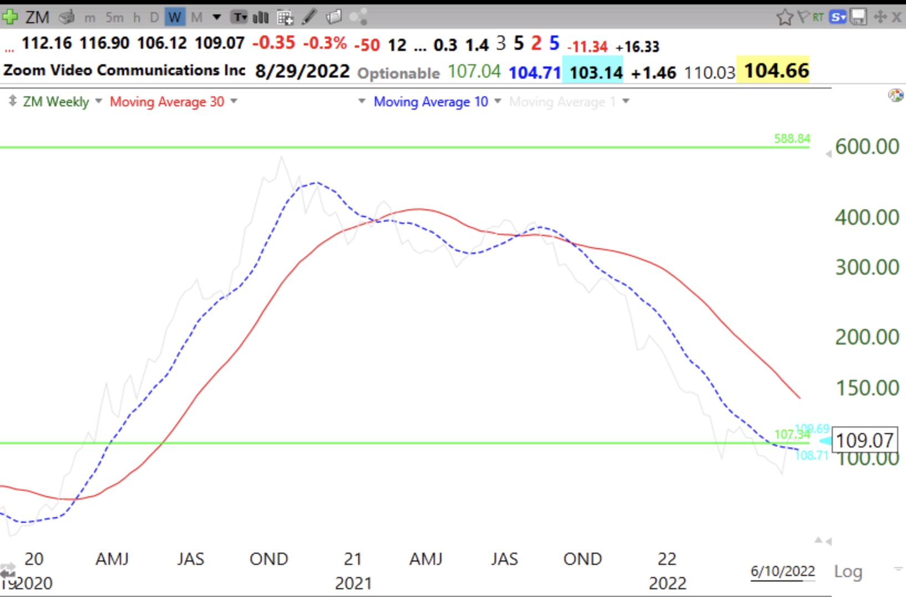Click the 6/10/2022 date link
This screenshot has height=597, width=906.
tap(782, 571)
